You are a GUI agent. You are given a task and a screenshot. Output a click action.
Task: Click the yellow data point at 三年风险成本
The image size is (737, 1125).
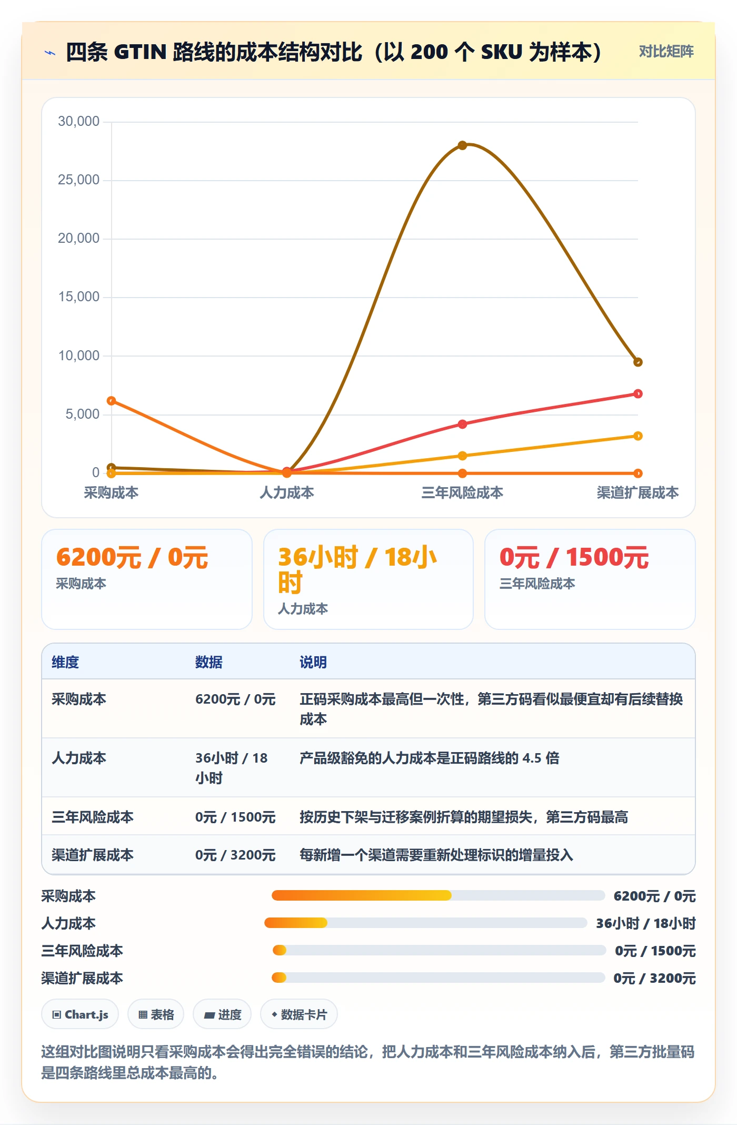(x=462, y=456)
